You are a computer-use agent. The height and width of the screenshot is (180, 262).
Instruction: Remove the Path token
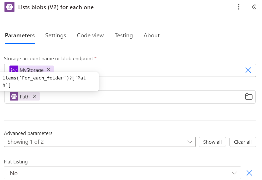[x=34, y=96]
